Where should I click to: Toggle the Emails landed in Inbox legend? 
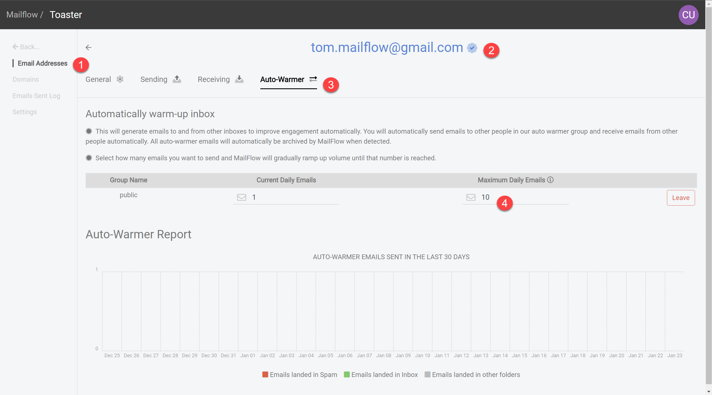(381, 374)
